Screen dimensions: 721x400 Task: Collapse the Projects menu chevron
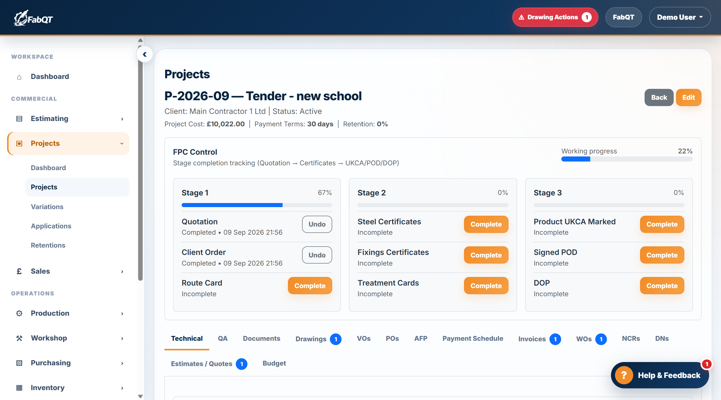(x=122, y=143)
